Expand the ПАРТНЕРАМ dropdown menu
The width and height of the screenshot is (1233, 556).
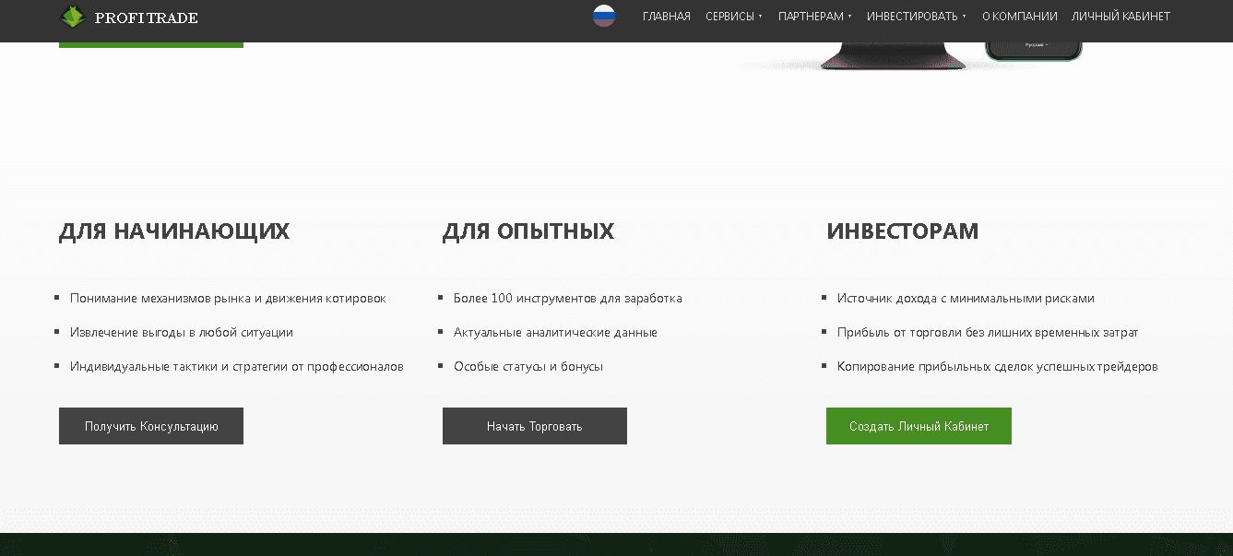[x=814, y=17]
